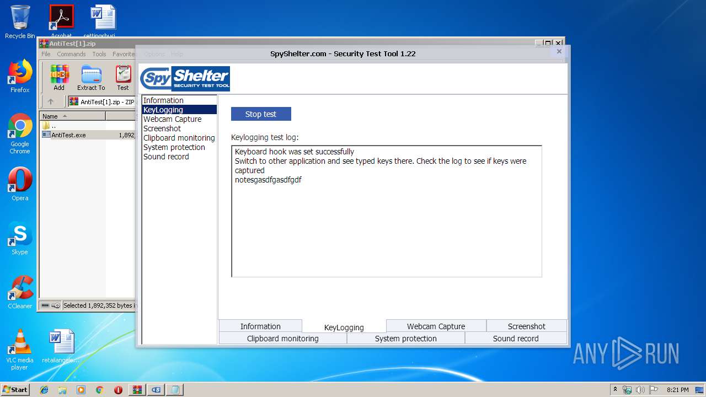Click WinRAR Extract To toolbar icon
The width and height of the screenshot is (706, 397).
tap(91, 78)
